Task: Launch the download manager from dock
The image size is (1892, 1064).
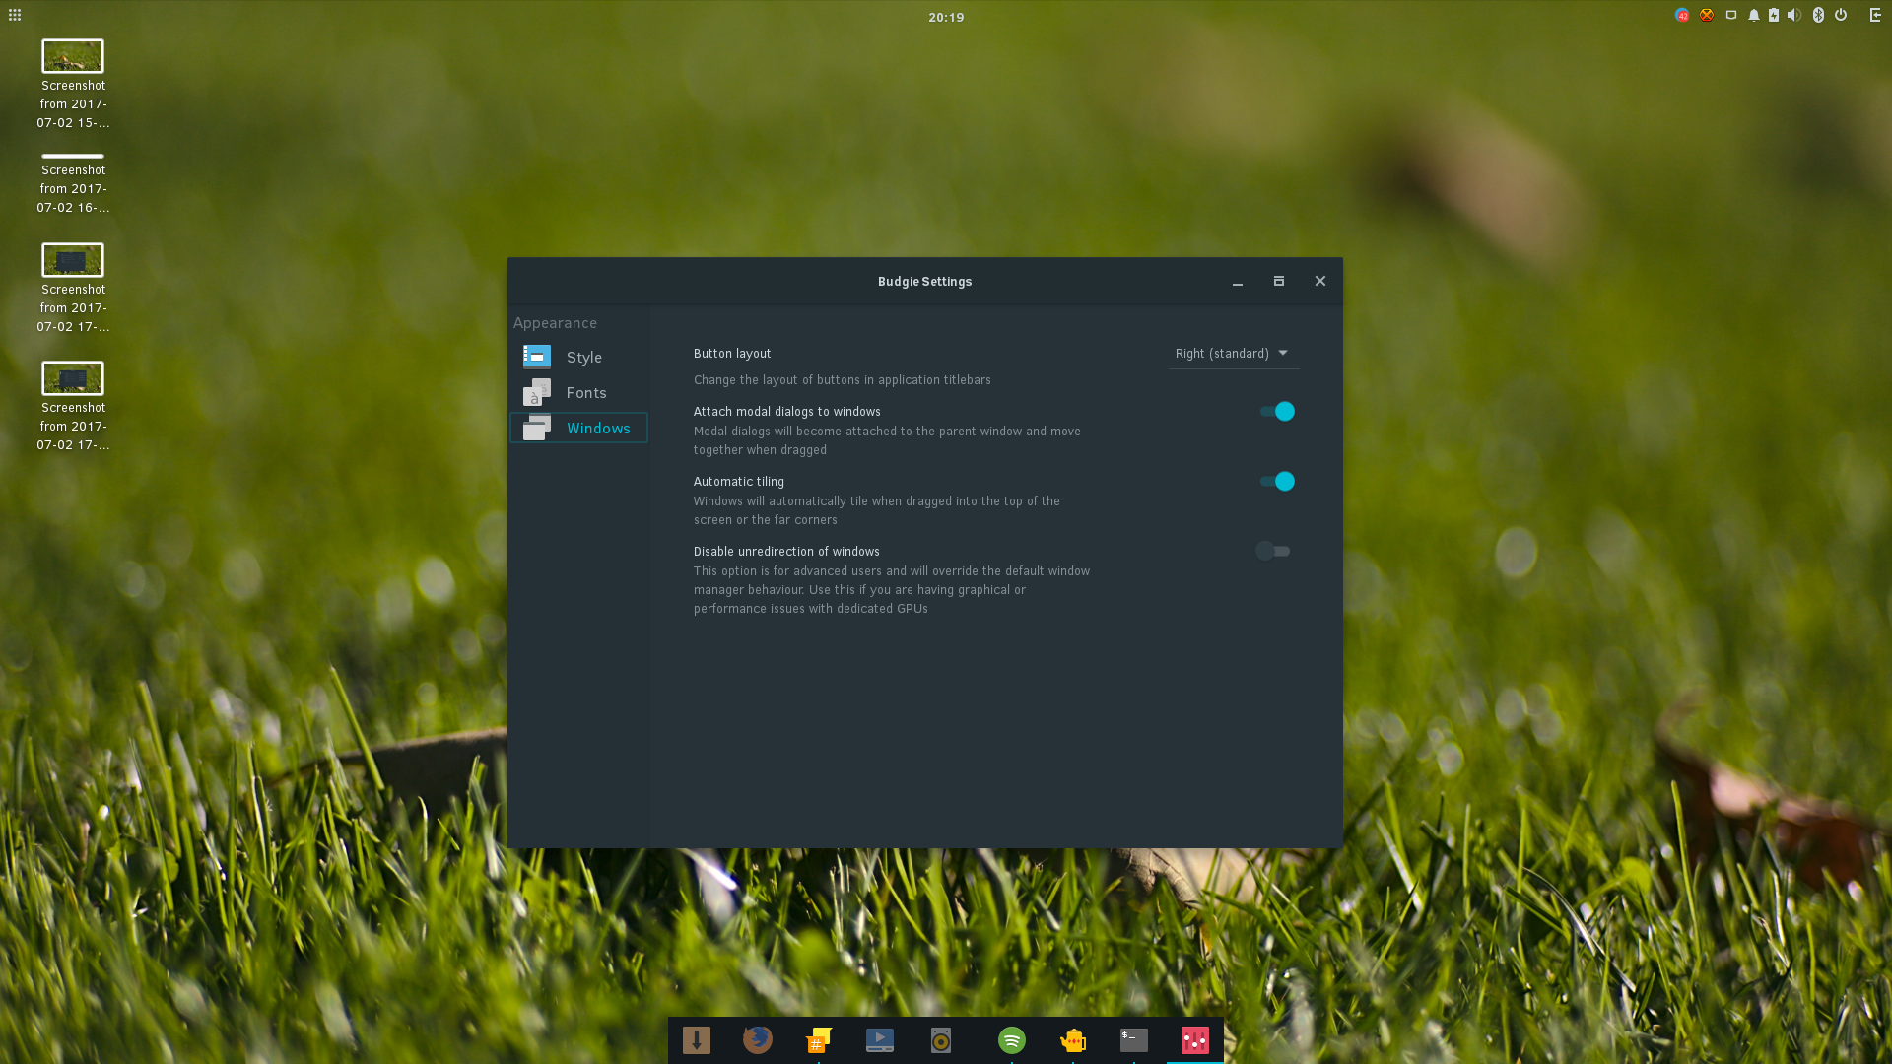Action: (x=697, y=1040)
